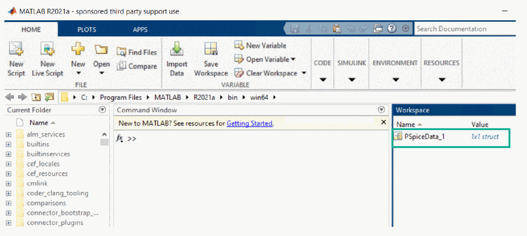The width and height of the screenshot is (527, 236).
Task: Expand the RESOURCES section
Action: point(442,80)
